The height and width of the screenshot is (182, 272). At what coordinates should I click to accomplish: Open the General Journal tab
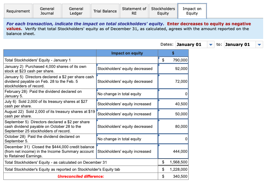(47, 11)
